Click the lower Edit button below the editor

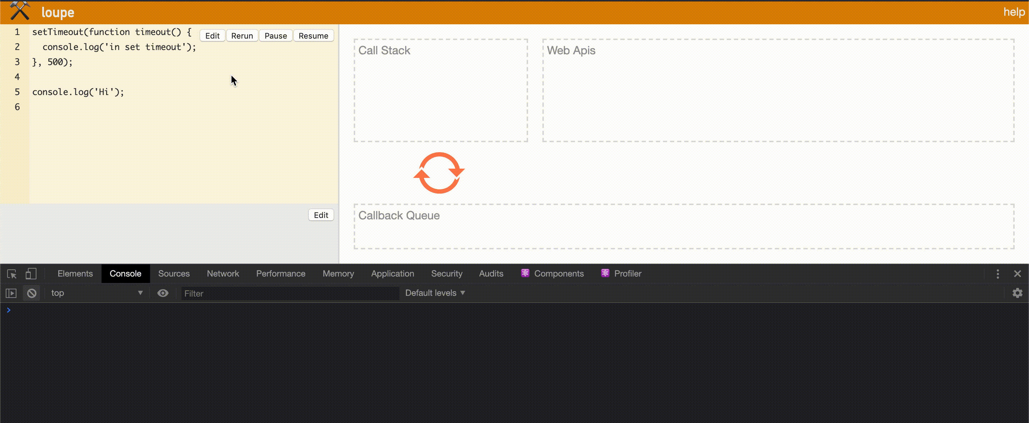tap(321, 215)
